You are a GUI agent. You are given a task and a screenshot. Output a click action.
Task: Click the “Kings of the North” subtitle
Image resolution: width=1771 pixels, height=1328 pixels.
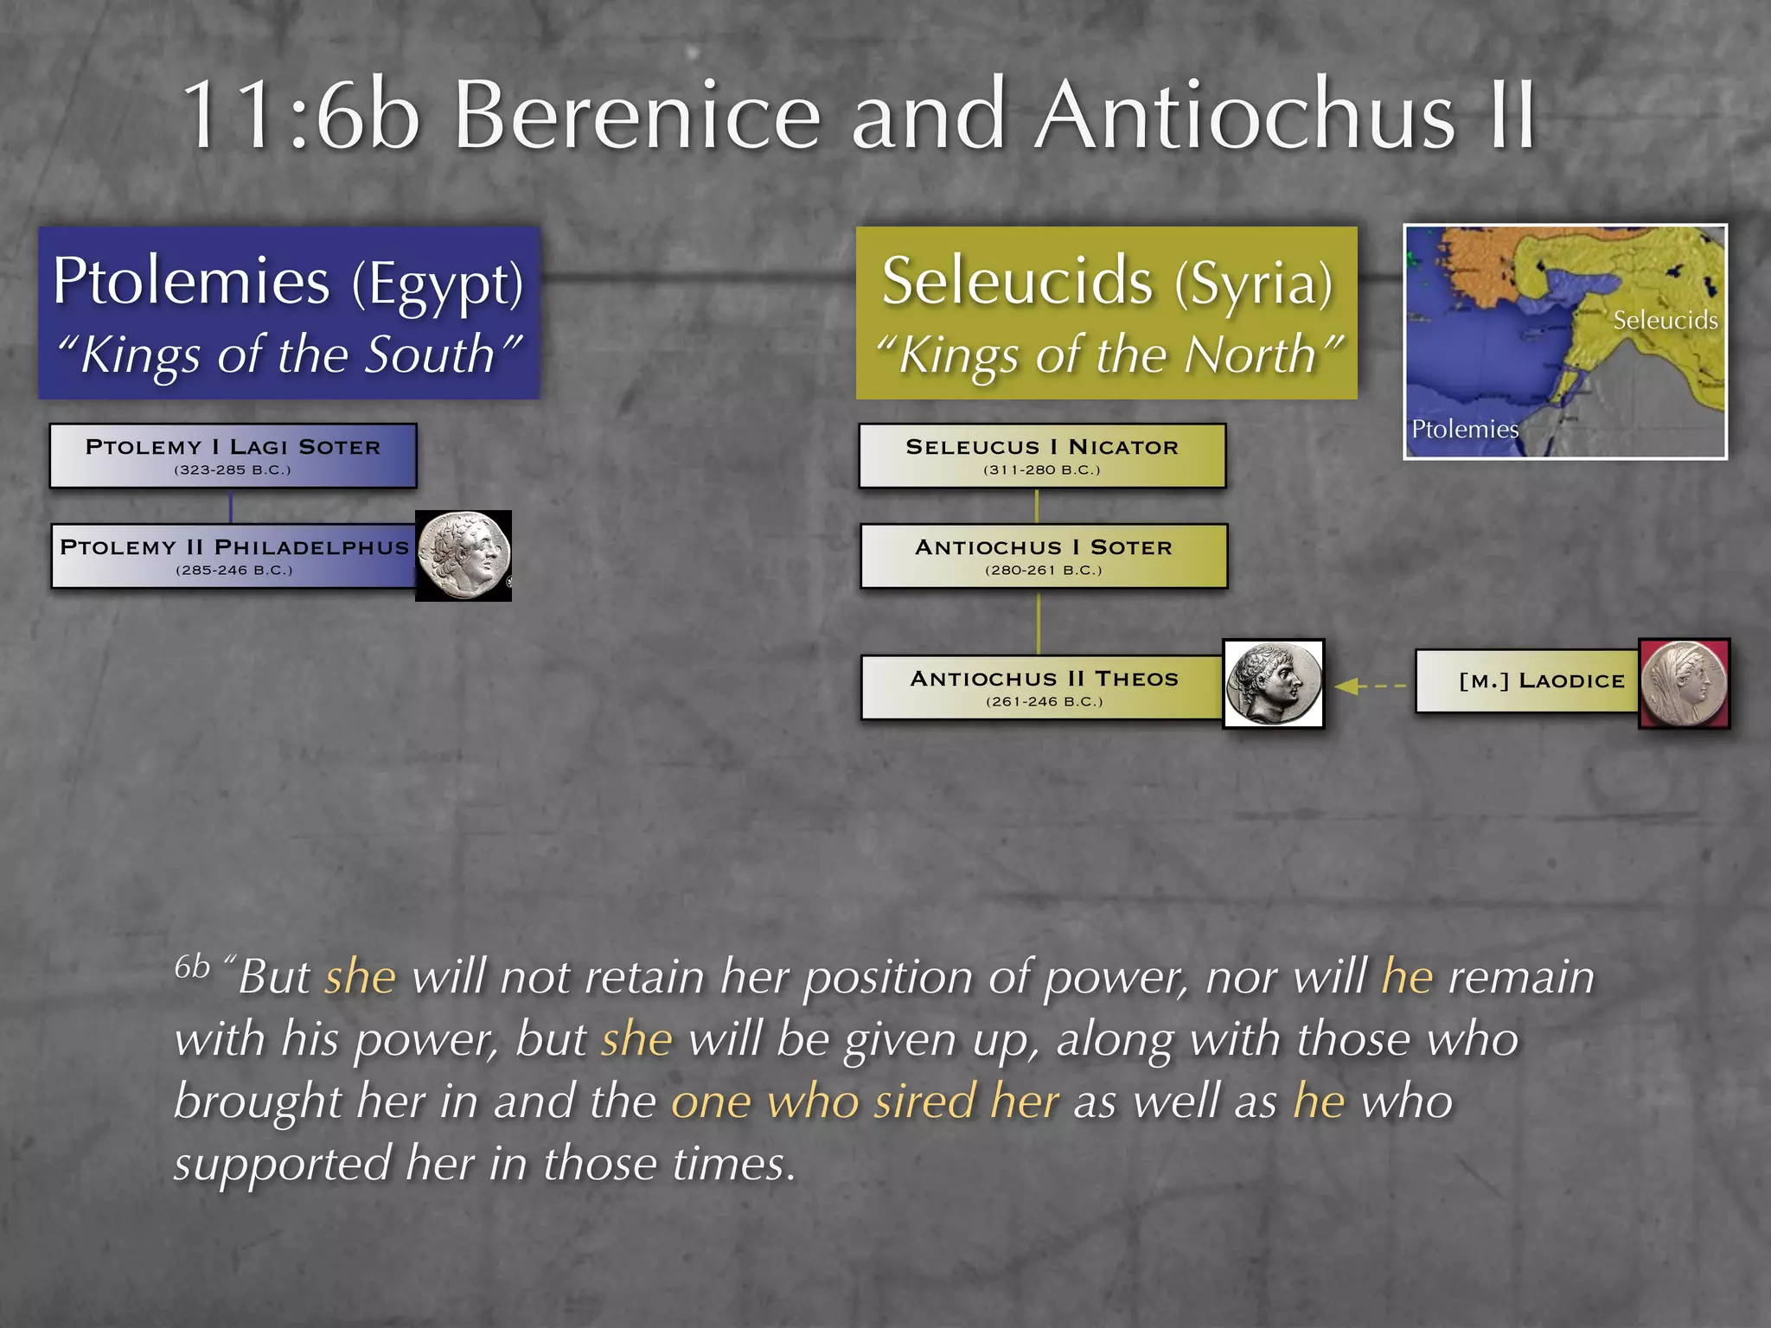coord(1109,354)
